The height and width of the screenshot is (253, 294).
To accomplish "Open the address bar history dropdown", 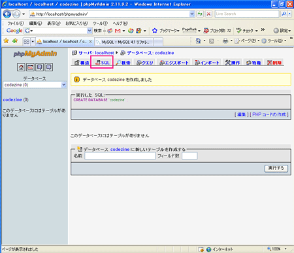I will click(192, 14).
